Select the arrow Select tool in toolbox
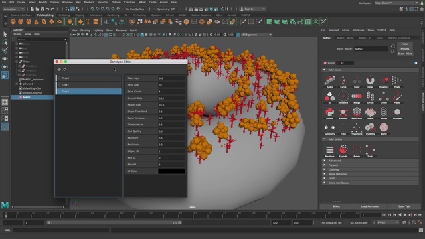The height and width of the screenshot is (239, 425). [5, 34]
